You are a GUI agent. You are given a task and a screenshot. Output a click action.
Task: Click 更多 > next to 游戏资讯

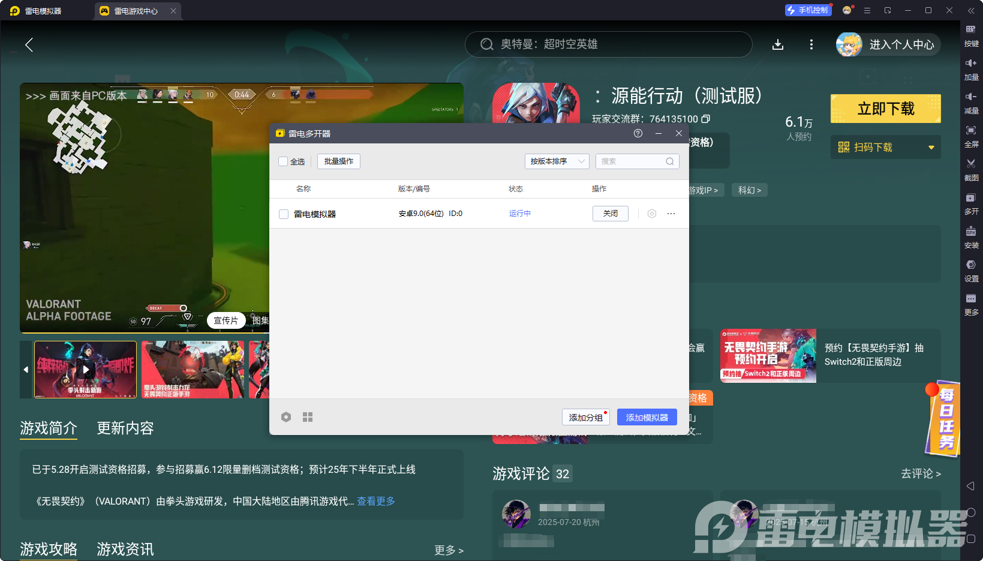tap(449, 550)
